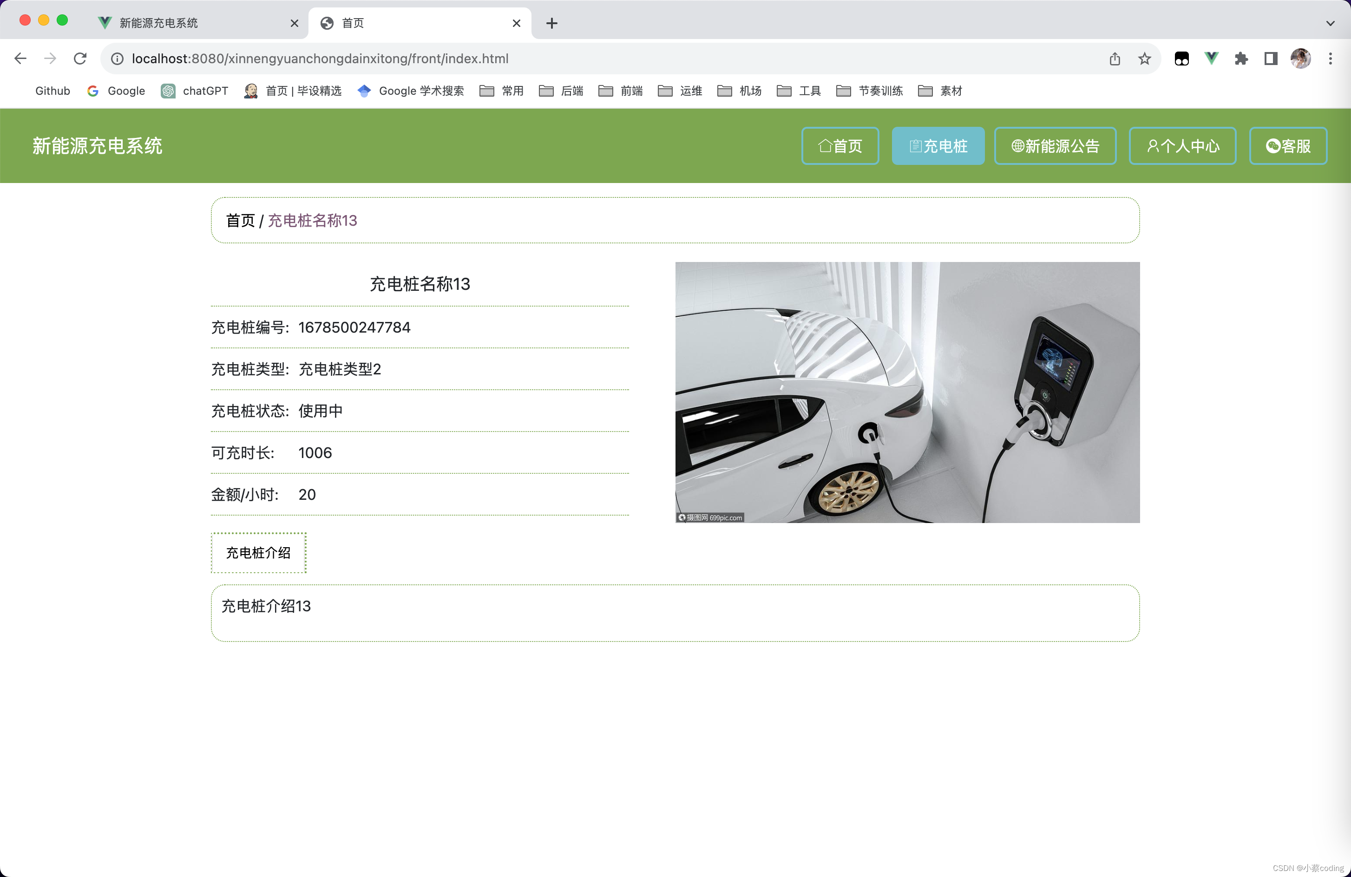Select the 首页 browser tab
Screen dimensions: 1351x877
coord(420,23)
